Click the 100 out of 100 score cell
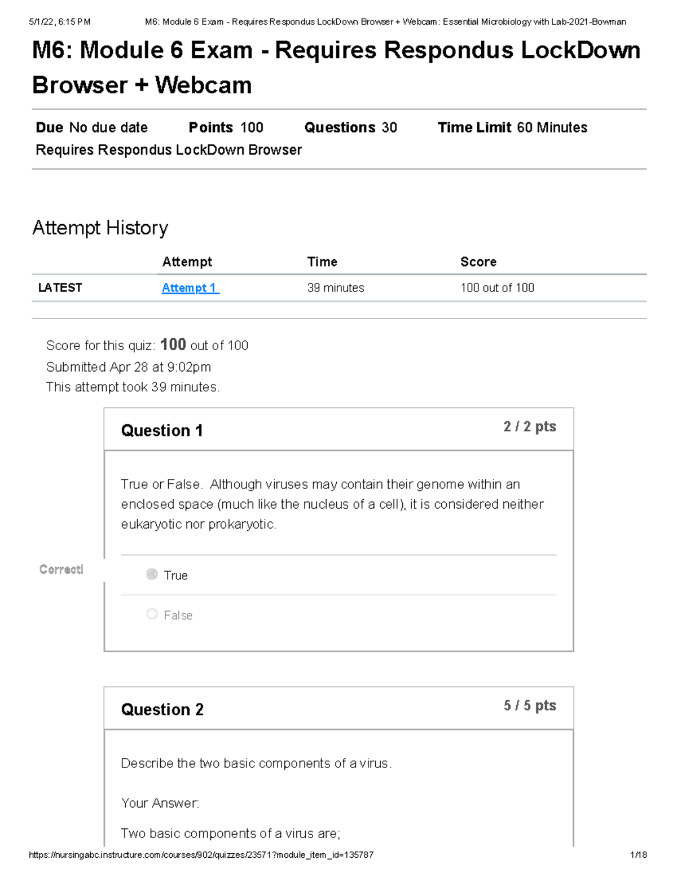677x877 pixels. pos(497,288)
